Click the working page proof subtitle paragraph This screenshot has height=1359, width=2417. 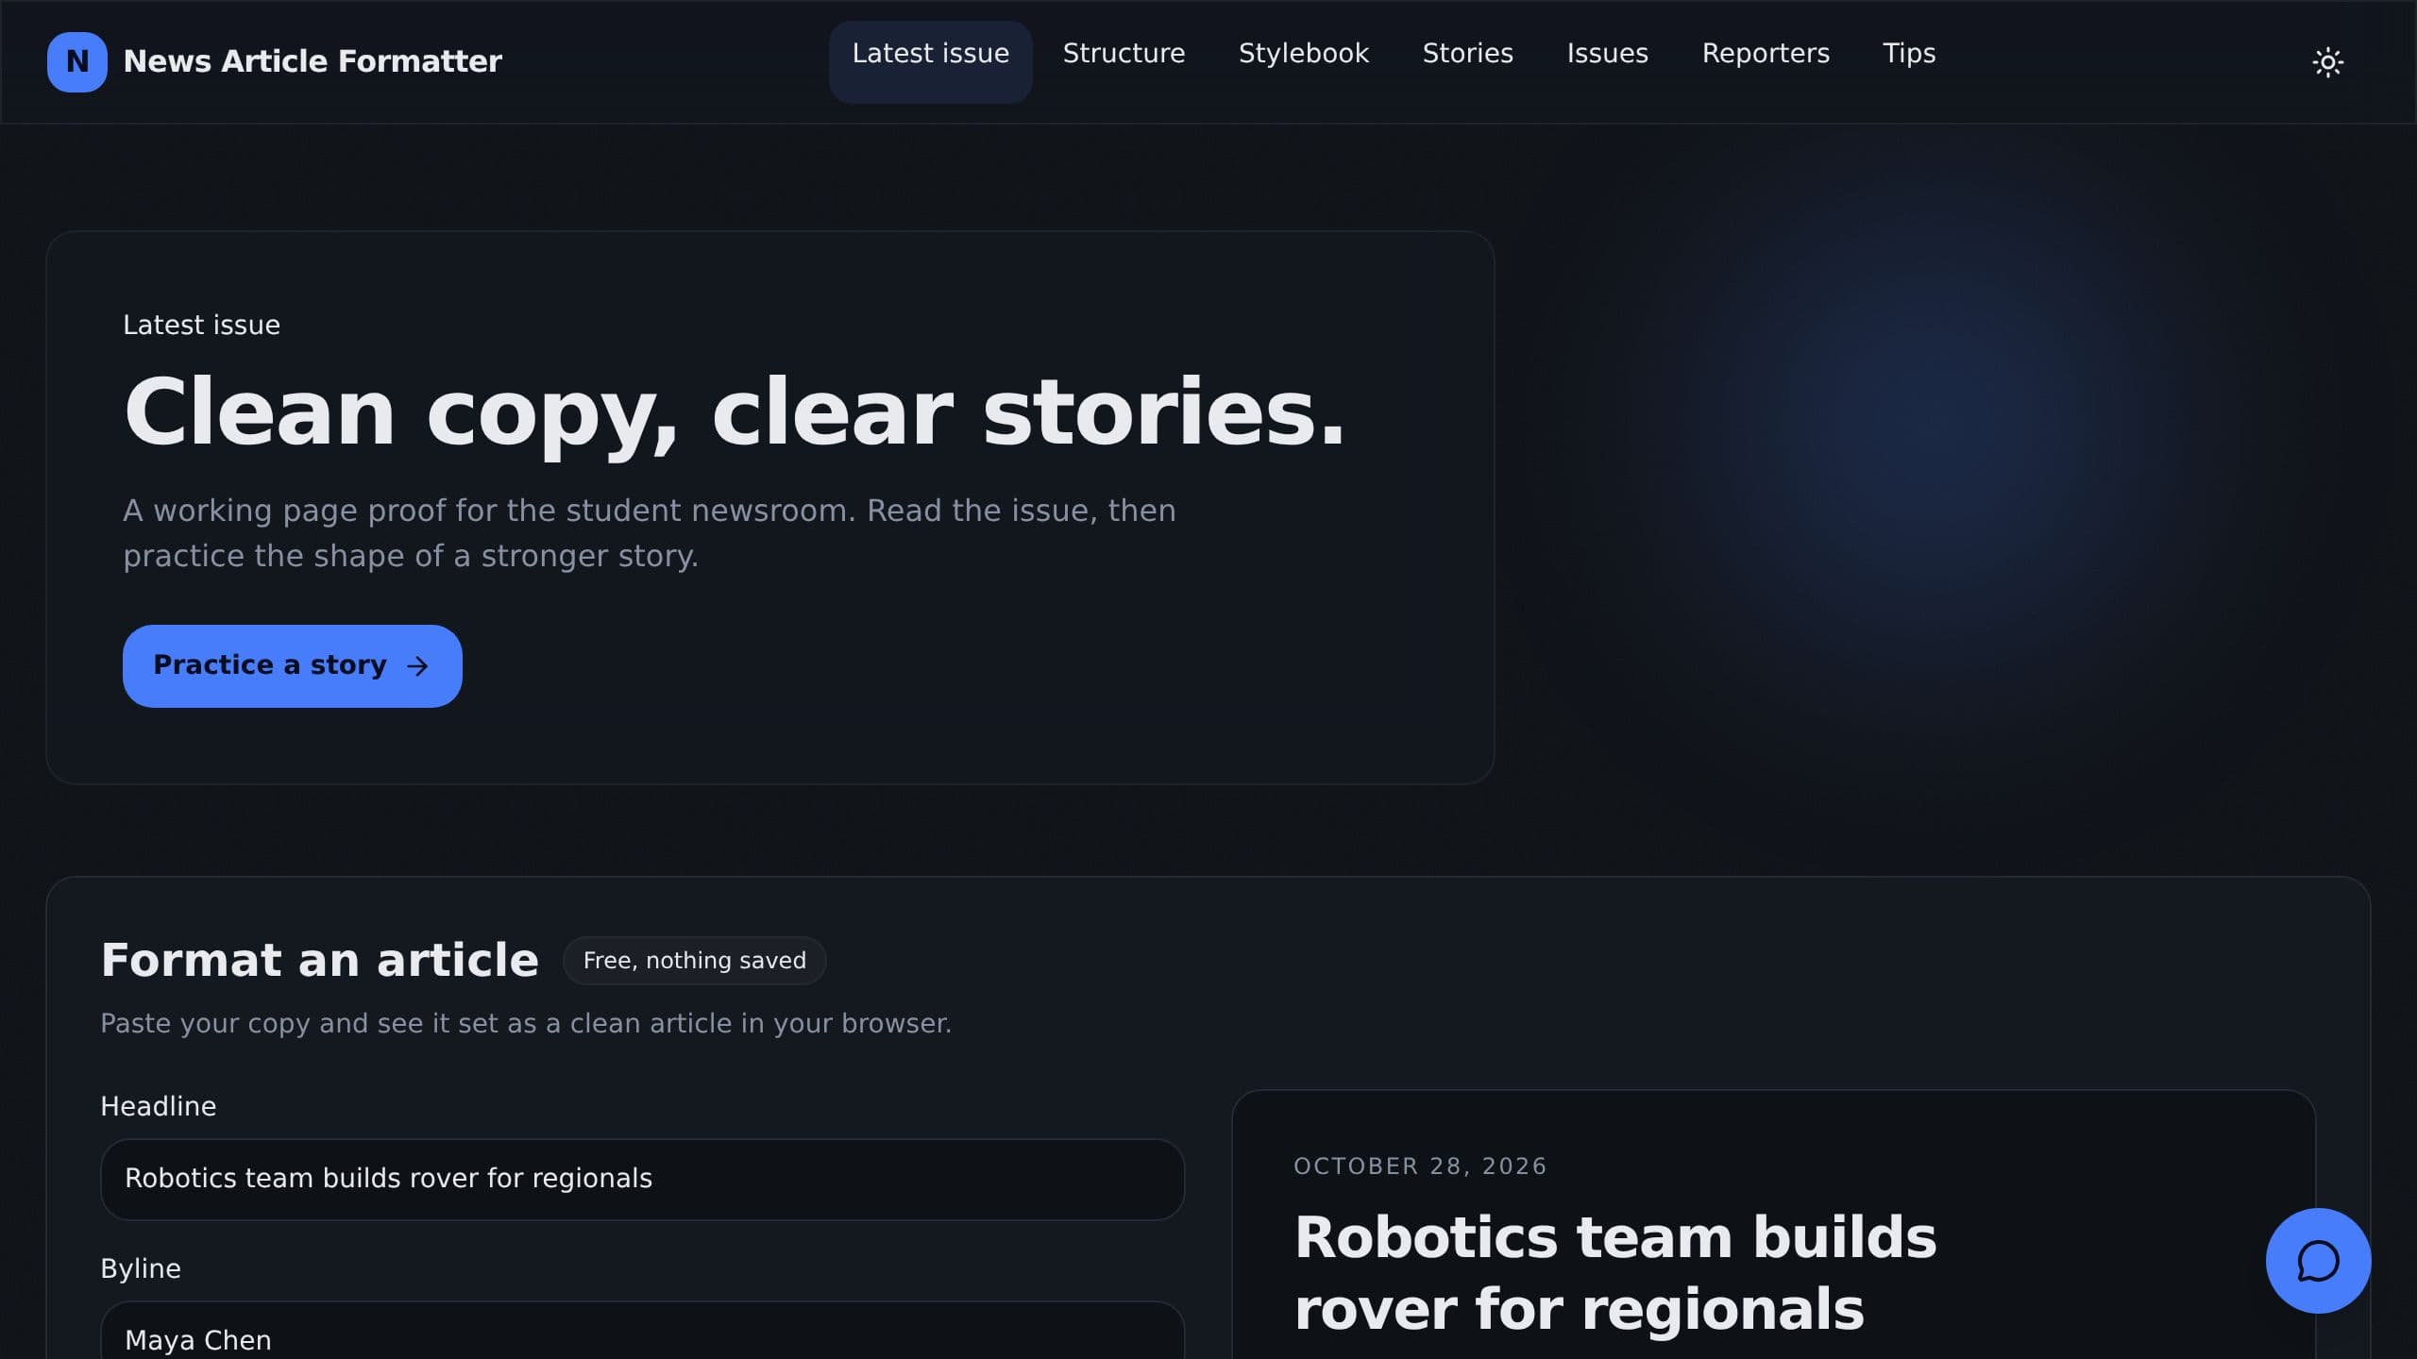(x=650, y=533)
